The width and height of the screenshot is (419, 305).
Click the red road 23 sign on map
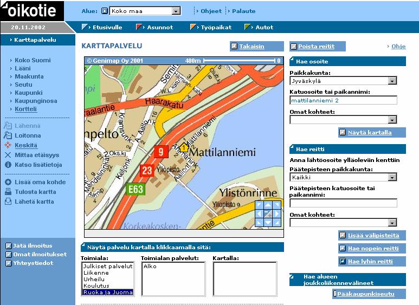(147, 171)
